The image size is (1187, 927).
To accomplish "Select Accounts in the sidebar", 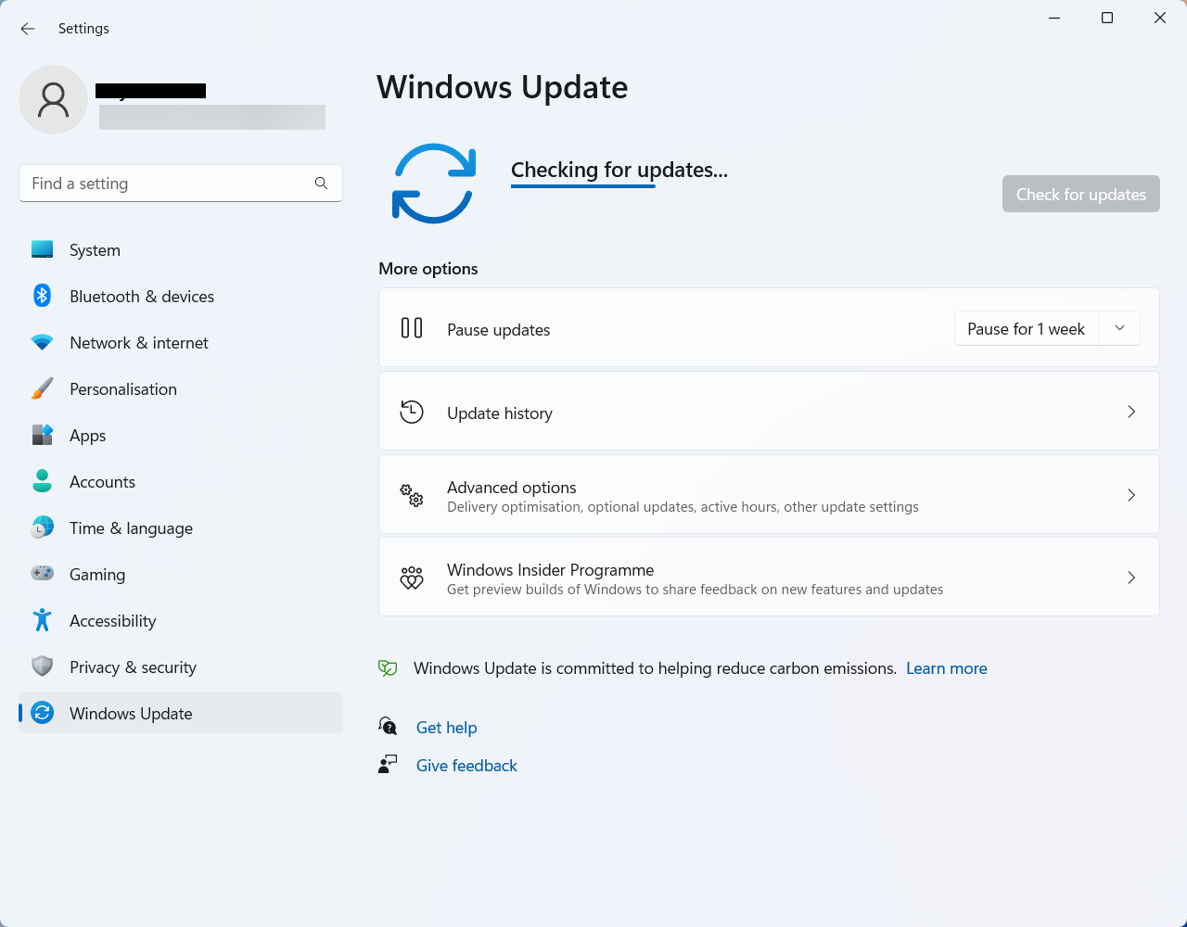I will [x=181, y=481].
